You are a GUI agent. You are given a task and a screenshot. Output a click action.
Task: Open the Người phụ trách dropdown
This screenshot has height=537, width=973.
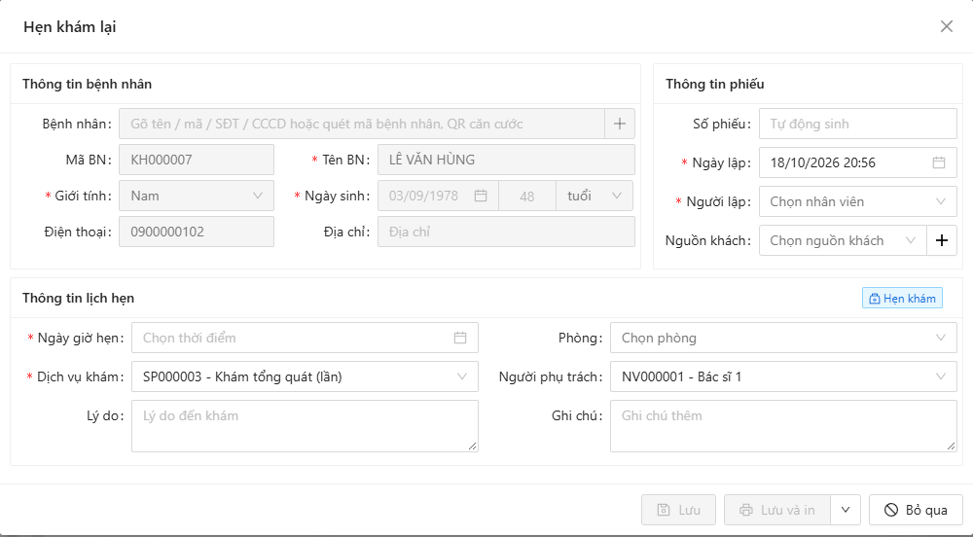[x=783, y=377]
